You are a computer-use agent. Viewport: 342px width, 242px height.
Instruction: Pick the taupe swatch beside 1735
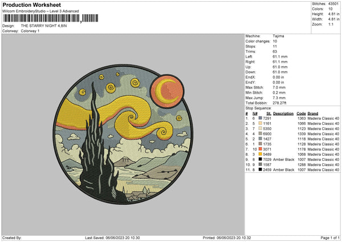260,144
